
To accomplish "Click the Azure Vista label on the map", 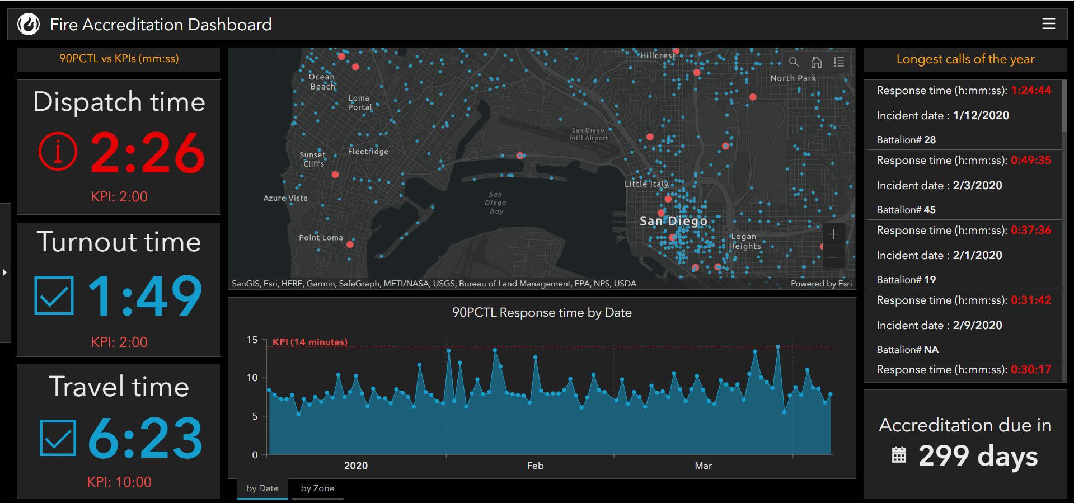I will pos(285,198).
